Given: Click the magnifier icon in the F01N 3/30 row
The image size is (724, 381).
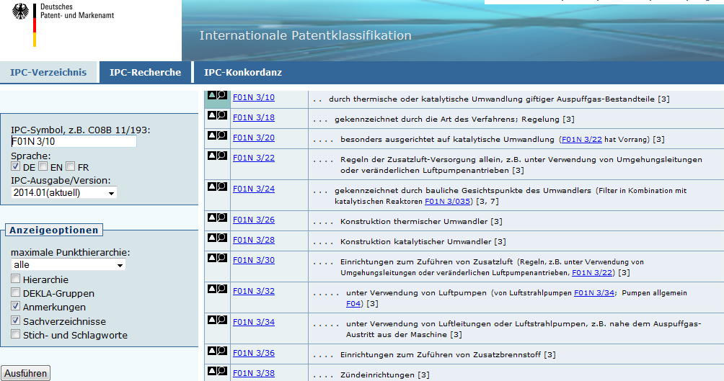Looking at the screenshot, I should (x=222, y=258).
